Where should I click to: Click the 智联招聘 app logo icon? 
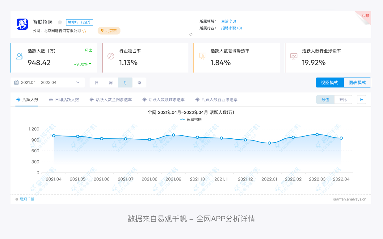coord(22,24)
